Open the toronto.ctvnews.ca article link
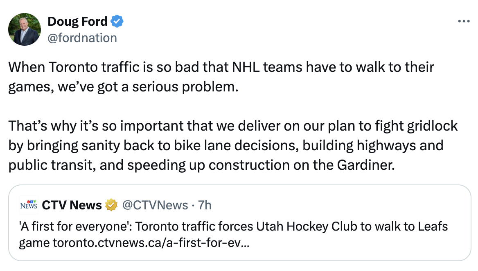The width and height of the screenshot is (478, 271). pyautogui.click(x=151, y=243)
